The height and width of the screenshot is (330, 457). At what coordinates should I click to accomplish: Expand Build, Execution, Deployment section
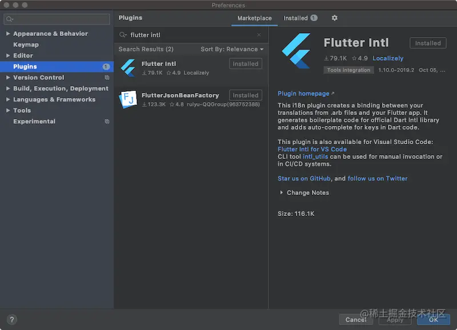coord(8,88)
